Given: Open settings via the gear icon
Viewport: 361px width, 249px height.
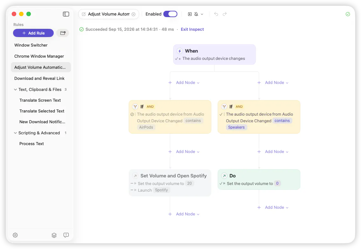Looking at the screenshot, I should click(15, 235).
